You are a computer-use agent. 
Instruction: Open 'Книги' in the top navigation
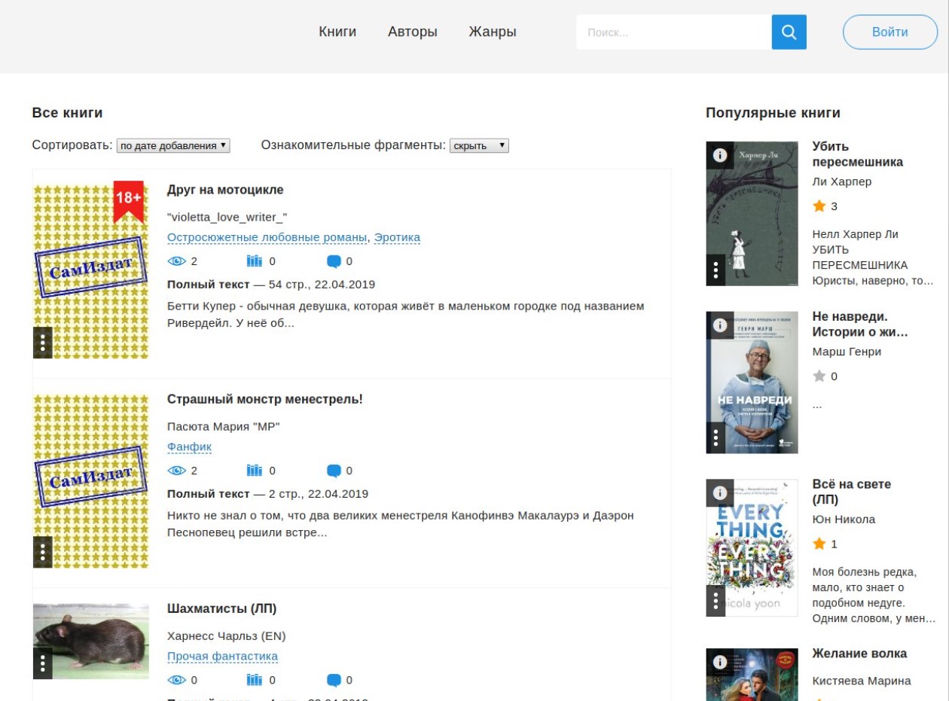click(337, 32)
